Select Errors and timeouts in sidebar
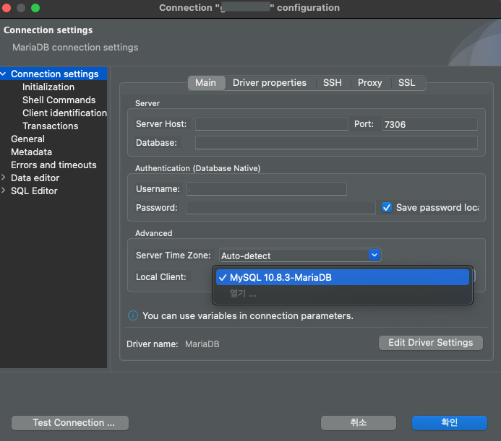The height and width of the screenshot is (441, 501). [x=53, y=165]
